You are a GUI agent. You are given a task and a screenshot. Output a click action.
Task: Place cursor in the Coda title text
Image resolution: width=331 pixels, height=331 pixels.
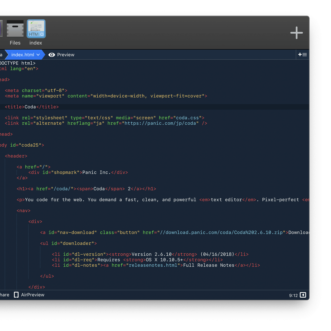point(30,107)
